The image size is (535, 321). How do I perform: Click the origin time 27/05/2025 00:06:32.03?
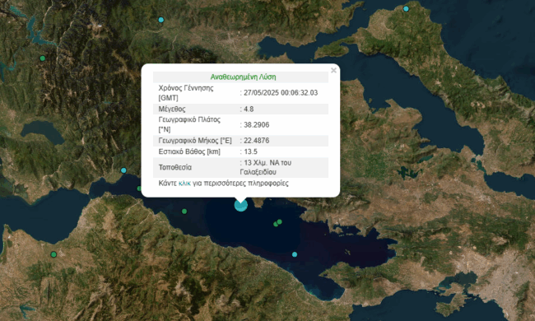281,93
